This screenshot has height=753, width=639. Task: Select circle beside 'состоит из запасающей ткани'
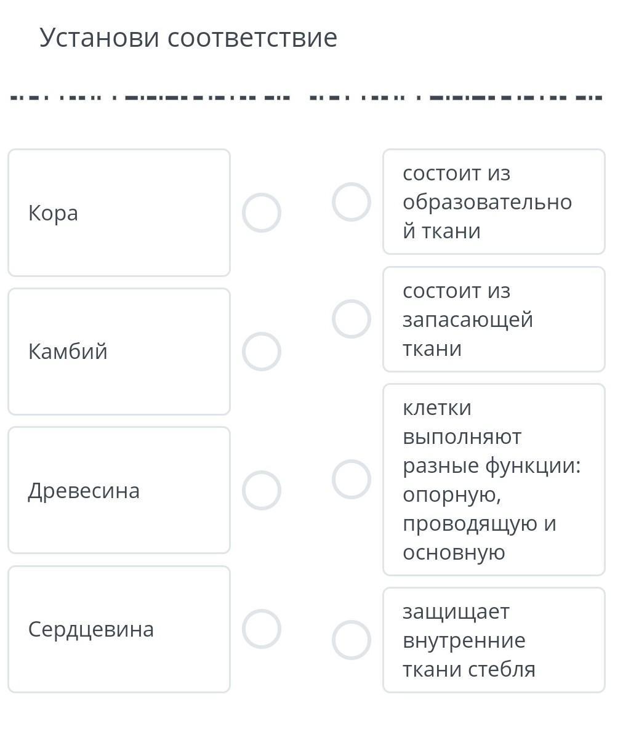point(351,319)
